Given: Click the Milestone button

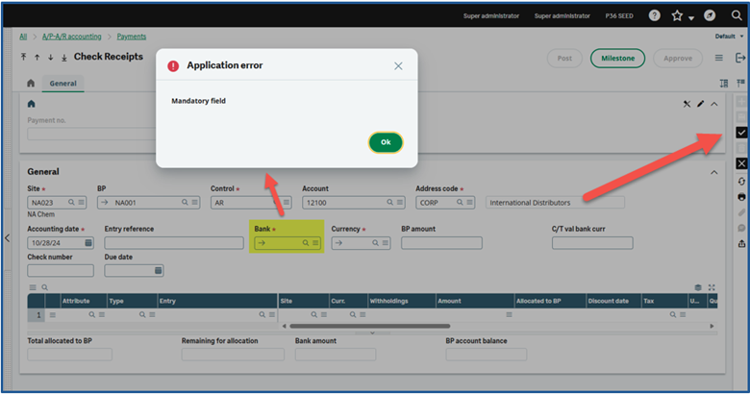Looking at the screenshot, I should point(617,59).
